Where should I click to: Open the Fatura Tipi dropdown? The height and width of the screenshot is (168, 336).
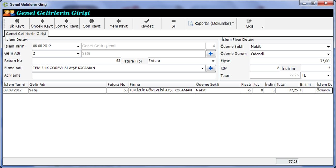tap(213, 61)
